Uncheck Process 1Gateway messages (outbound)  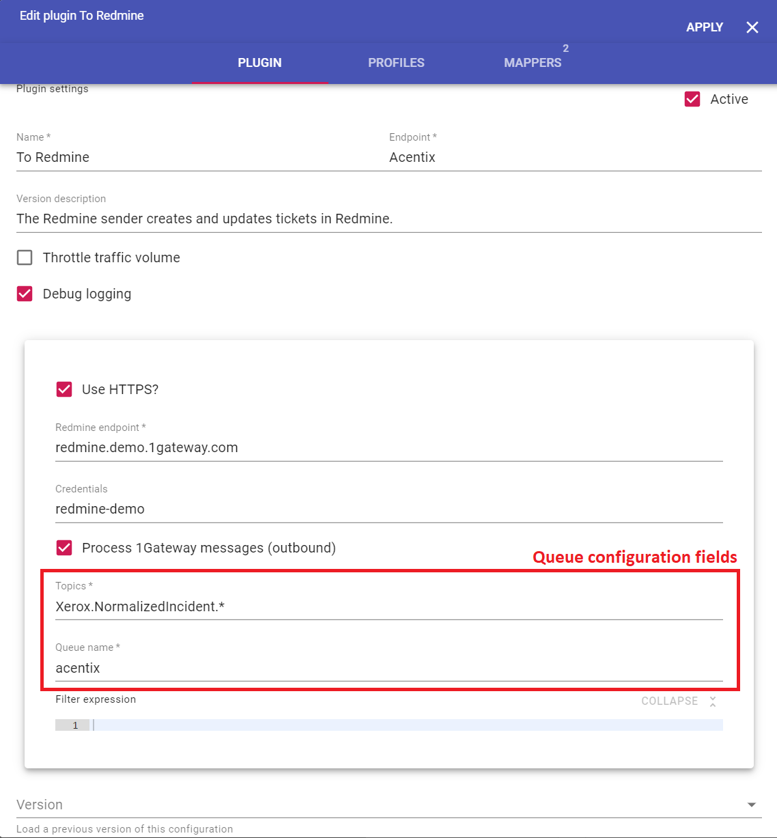pyautogui.click(x=64, y=548)
